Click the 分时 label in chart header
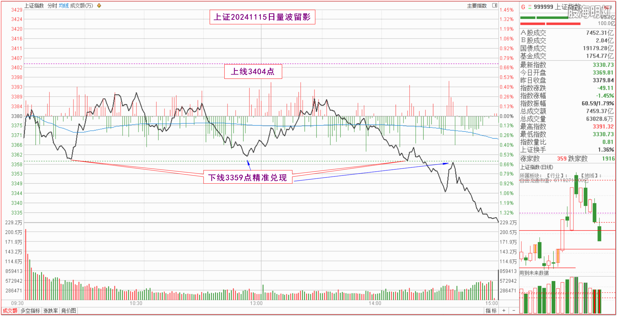Image resolution: width=617 pixels, height=316 pixels. (52, 6)
